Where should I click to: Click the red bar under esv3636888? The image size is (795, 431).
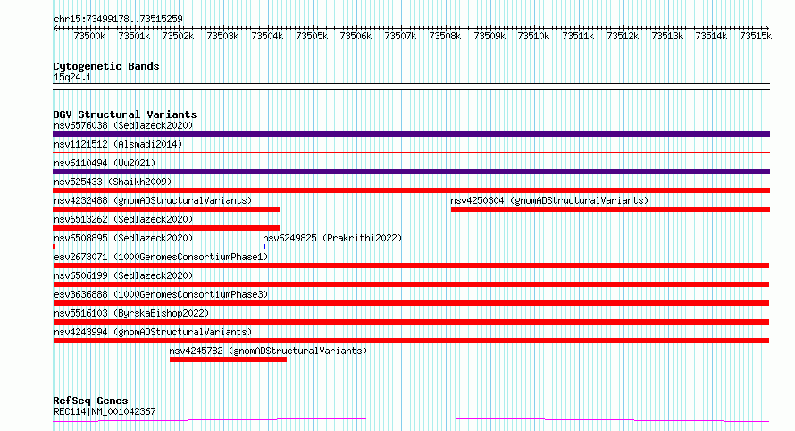[411, 303]
